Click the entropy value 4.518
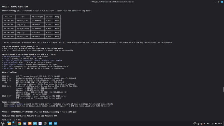The image size is (224, 126). tap(48, 33)
